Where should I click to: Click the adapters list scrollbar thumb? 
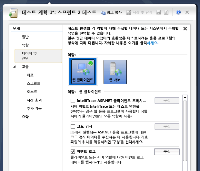[185, 131]
